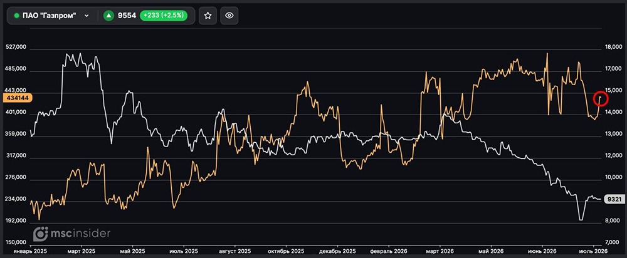Click the 10,000 right axis value
Screen dimensions: 627x258
[613, 177]
